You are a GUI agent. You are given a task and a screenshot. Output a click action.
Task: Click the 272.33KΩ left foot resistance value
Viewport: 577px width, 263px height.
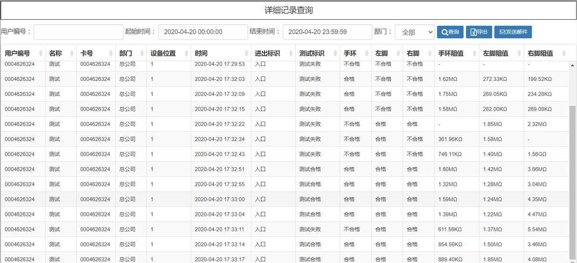(x=495, y=79)
